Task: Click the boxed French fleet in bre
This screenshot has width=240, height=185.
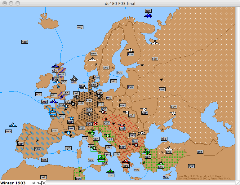Action: pyautogui.click(x=53, y=111)
